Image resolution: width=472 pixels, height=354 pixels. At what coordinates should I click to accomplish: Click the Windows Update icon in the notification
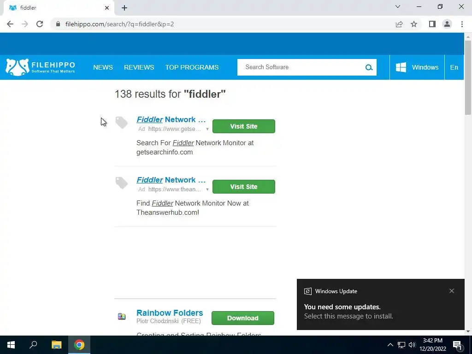point(307,291)
